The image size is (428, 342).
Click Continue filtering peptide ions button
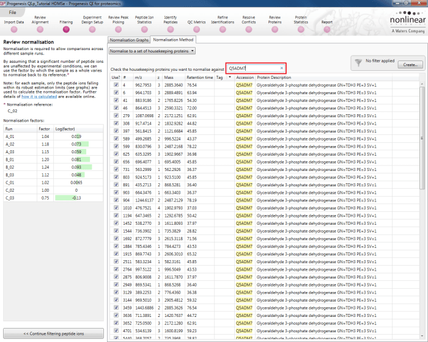pos(54,333)
